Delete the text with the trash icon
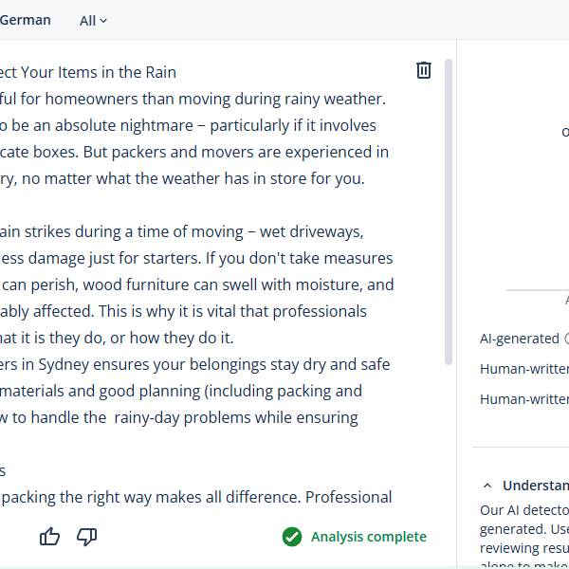 (424, 70)
